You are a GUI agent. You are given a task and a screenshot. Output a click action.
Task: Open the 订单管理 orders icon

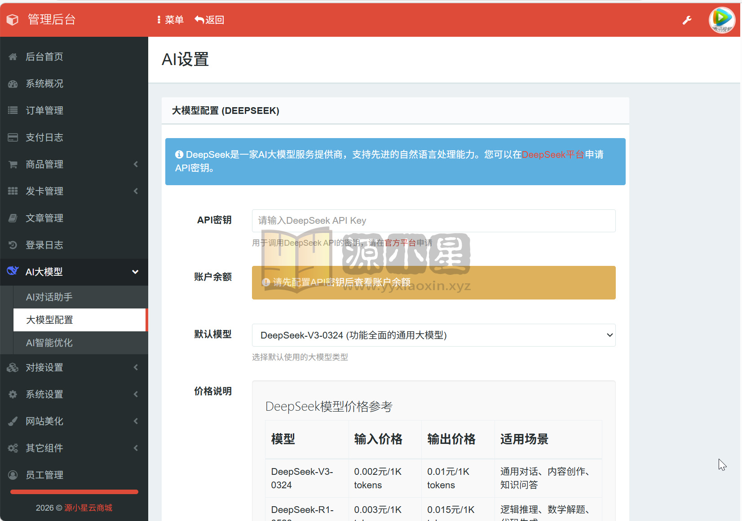pos(13,110)
